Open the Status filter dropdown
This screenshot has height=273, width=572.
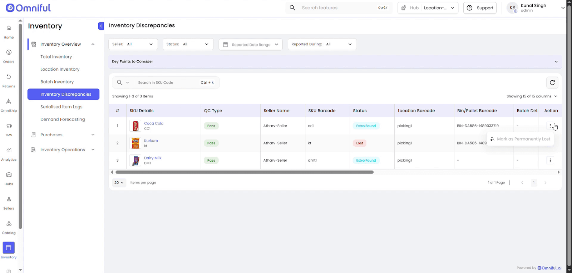(188, 44)
